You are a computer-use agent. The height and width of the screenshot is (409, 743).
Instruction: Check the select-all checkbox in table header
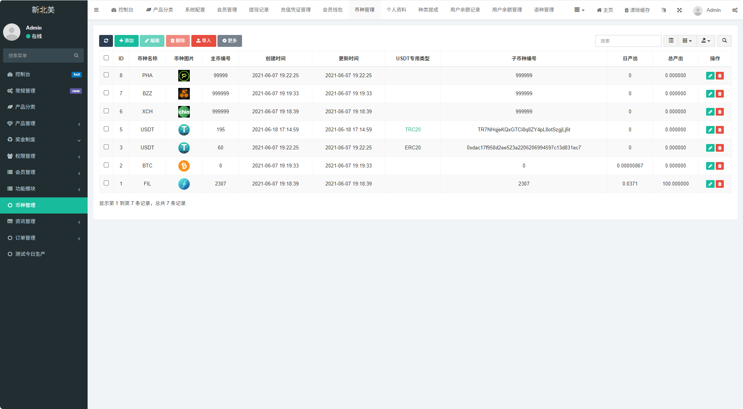coord(106,58)
